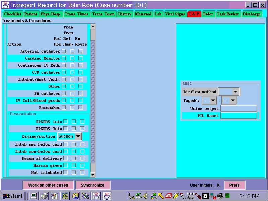Check Ref Hos for Cardiac Monitor

(x=64, y=58)
